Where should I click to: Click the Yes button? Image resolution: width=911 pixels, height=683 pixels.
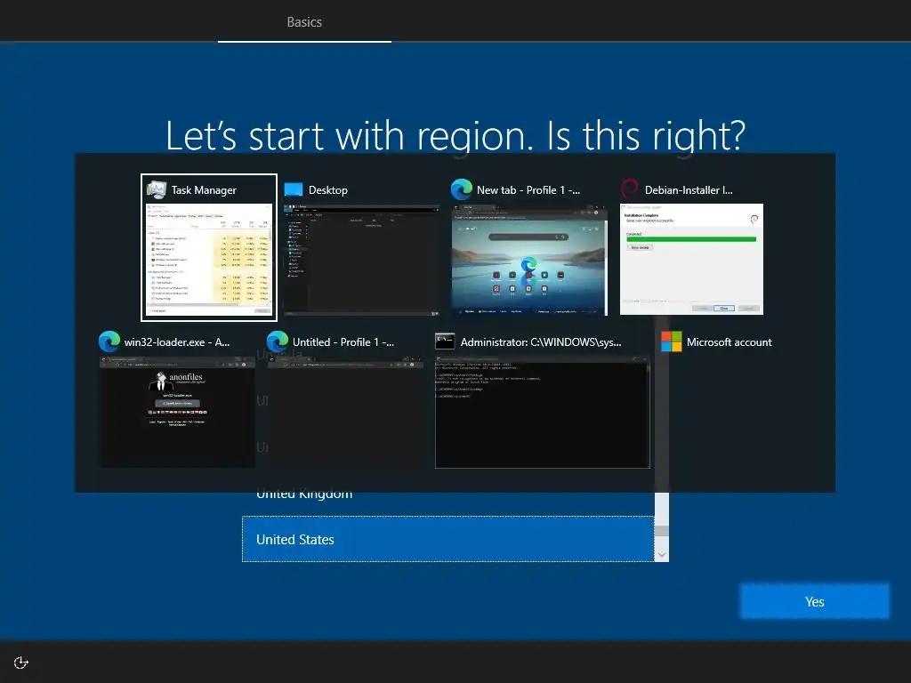(x=814, y=602)
